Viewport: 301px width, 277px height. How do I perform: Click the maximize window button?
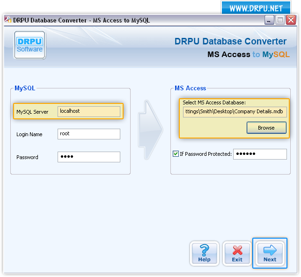(x=280, y=20)
